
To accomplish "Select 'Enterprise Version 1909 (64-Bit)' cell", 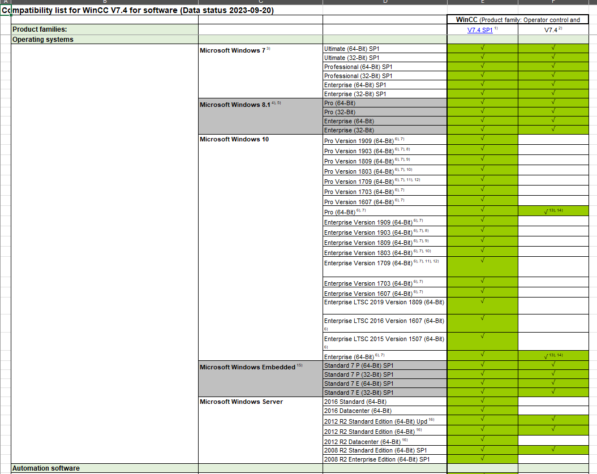I will point(385,222).
